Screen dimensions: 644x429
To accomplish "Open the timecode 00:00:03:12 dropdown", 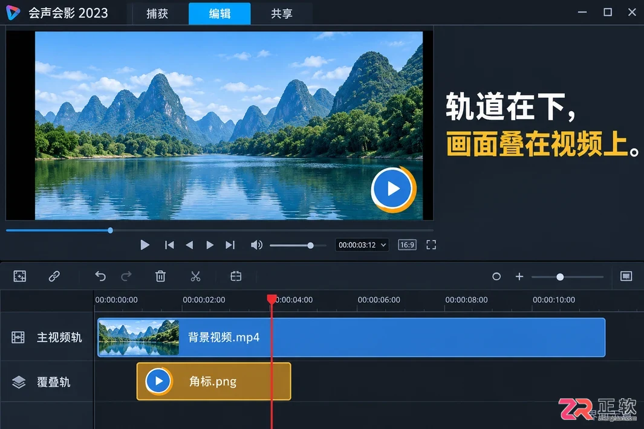I will (362, 245).
